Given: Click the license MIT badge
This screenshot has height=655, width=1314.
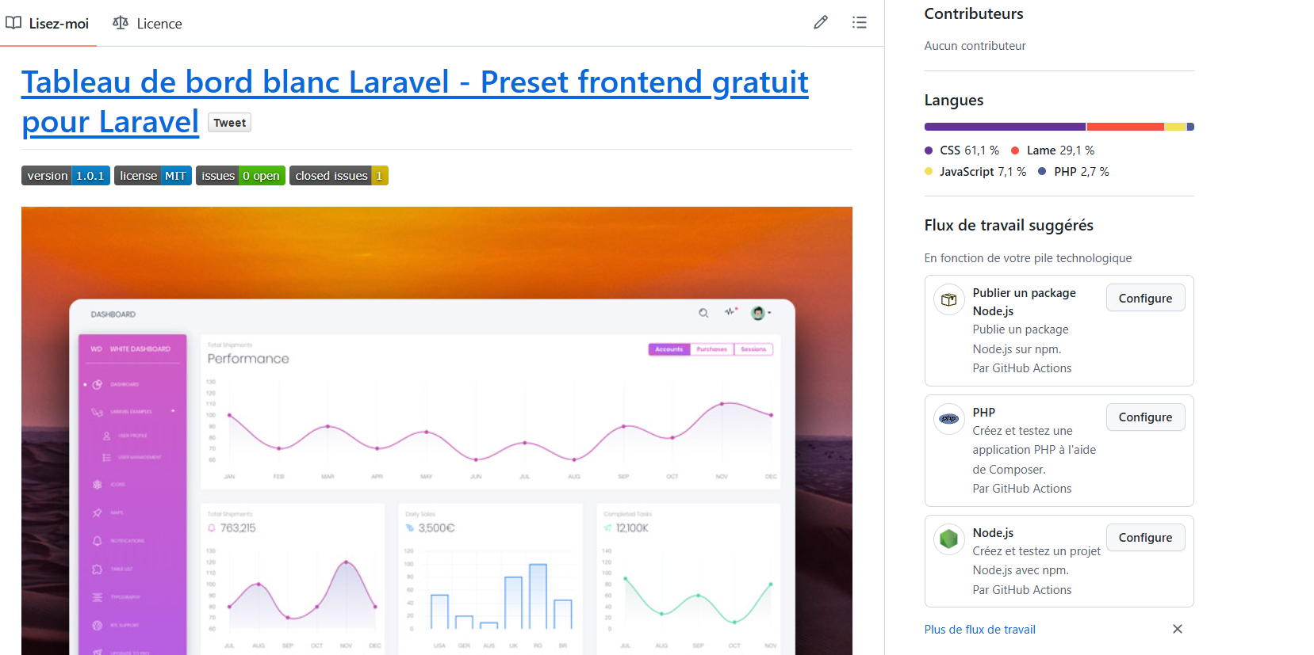Looking at the screenshot, I should click(x=153, y=176).
